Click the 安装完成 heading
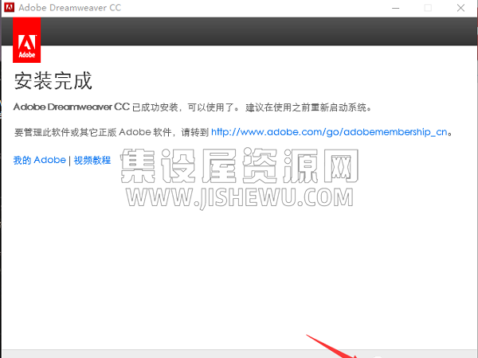The image size is (478, 358). click(53, 81)
